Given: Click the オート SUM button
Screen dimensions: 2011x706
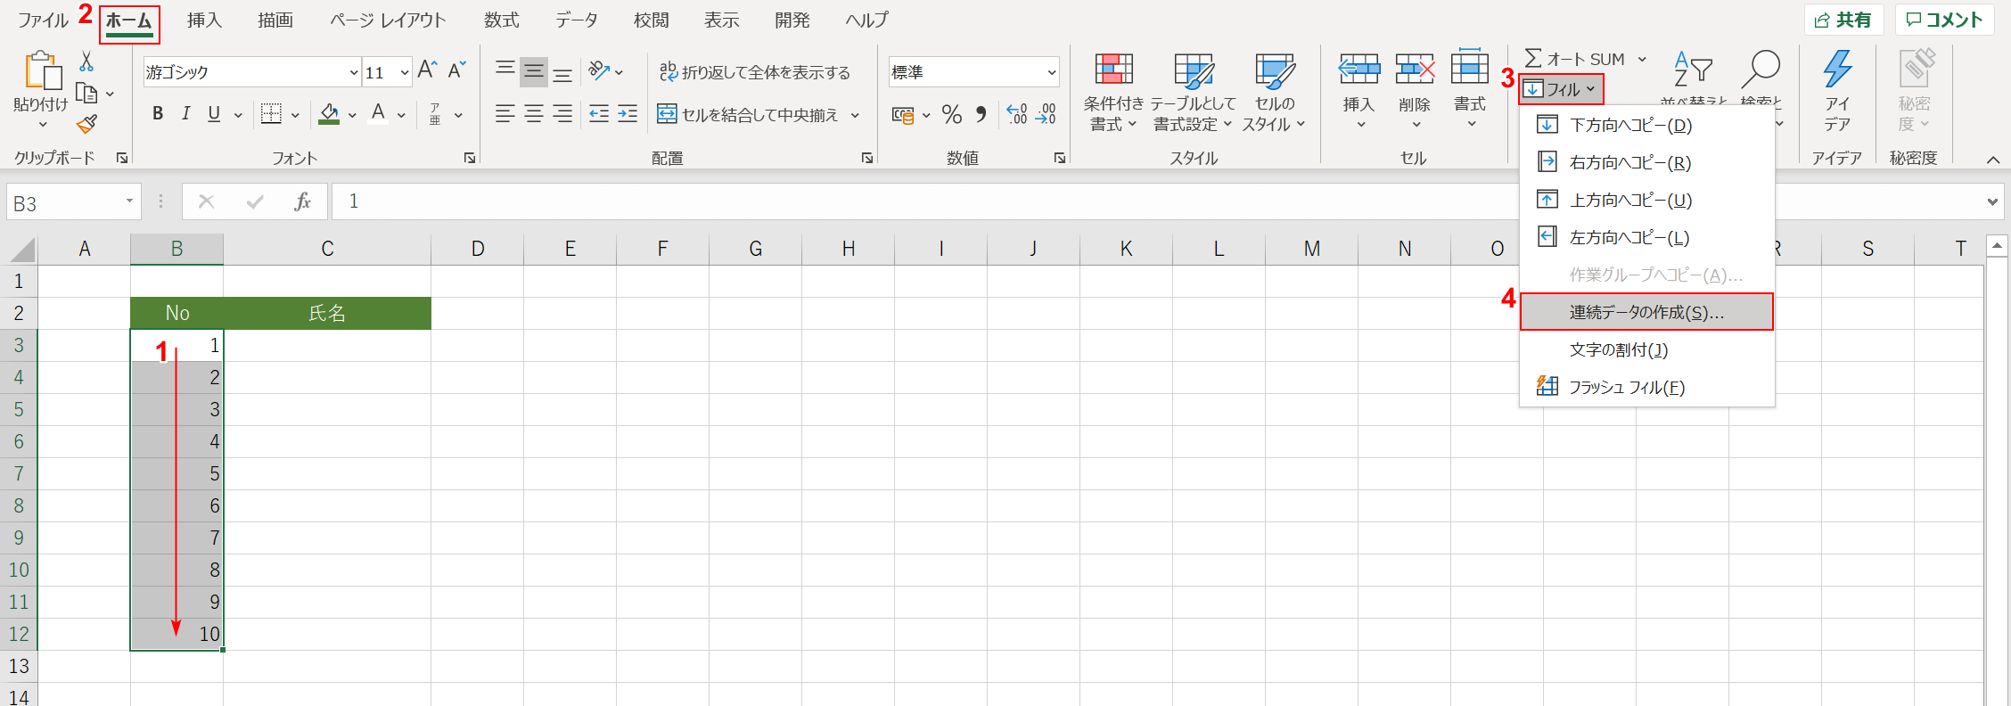Looking at the screenshot, I should [1575, 59].
